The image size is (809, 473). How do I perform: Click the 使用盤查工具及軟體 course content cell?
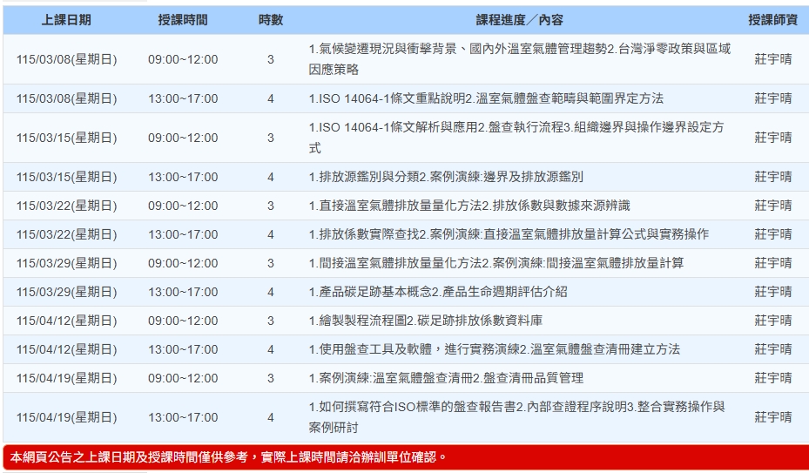pyautogui.click(x=494, y=349)
